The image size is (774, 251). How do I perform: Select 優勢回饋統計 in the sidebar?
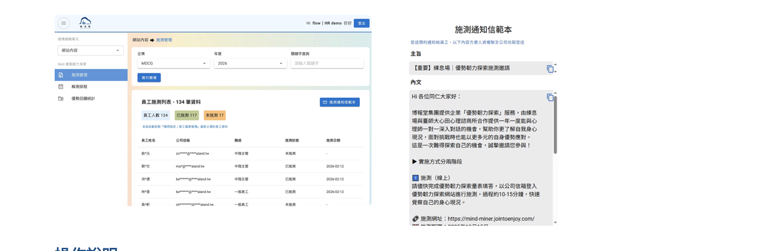click(x=91, y=99)
